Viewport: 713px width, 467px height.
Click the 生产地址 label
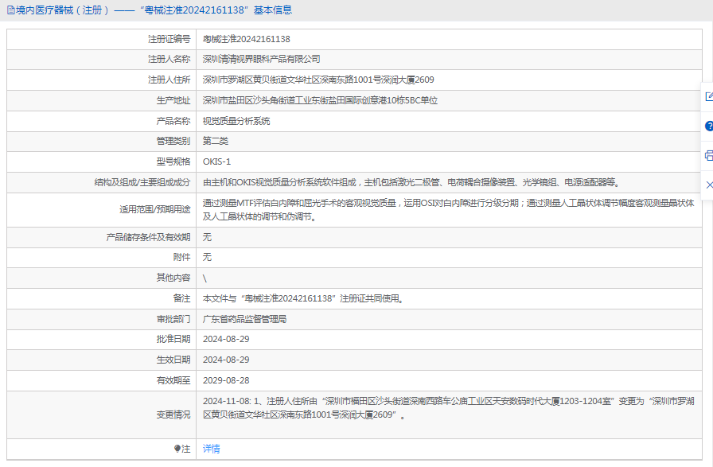click(x=173, y=100)
